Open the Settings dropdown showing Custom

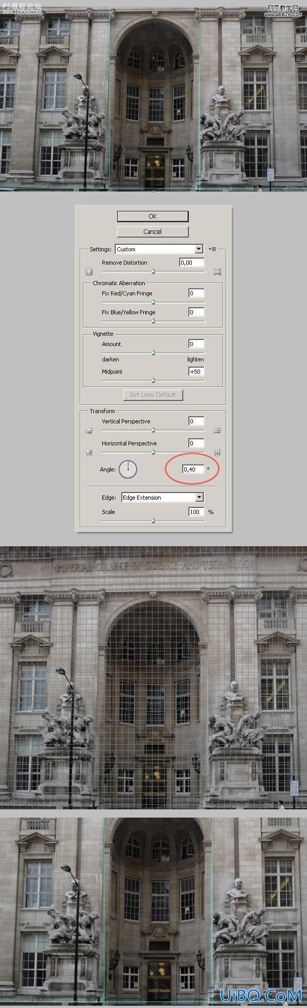pos(159,249)
